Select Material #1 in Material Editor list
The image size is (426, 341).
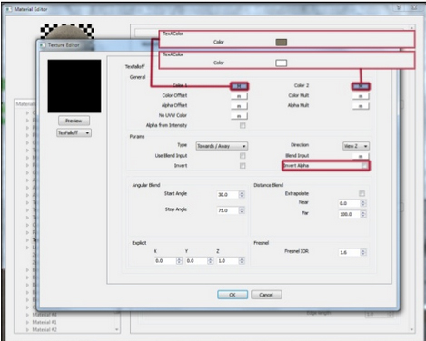pyautogui.click(x=45, y=322)
